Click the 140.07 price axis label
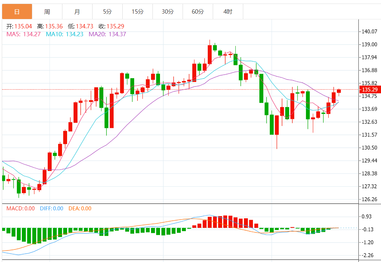 [x=369, y=32]
